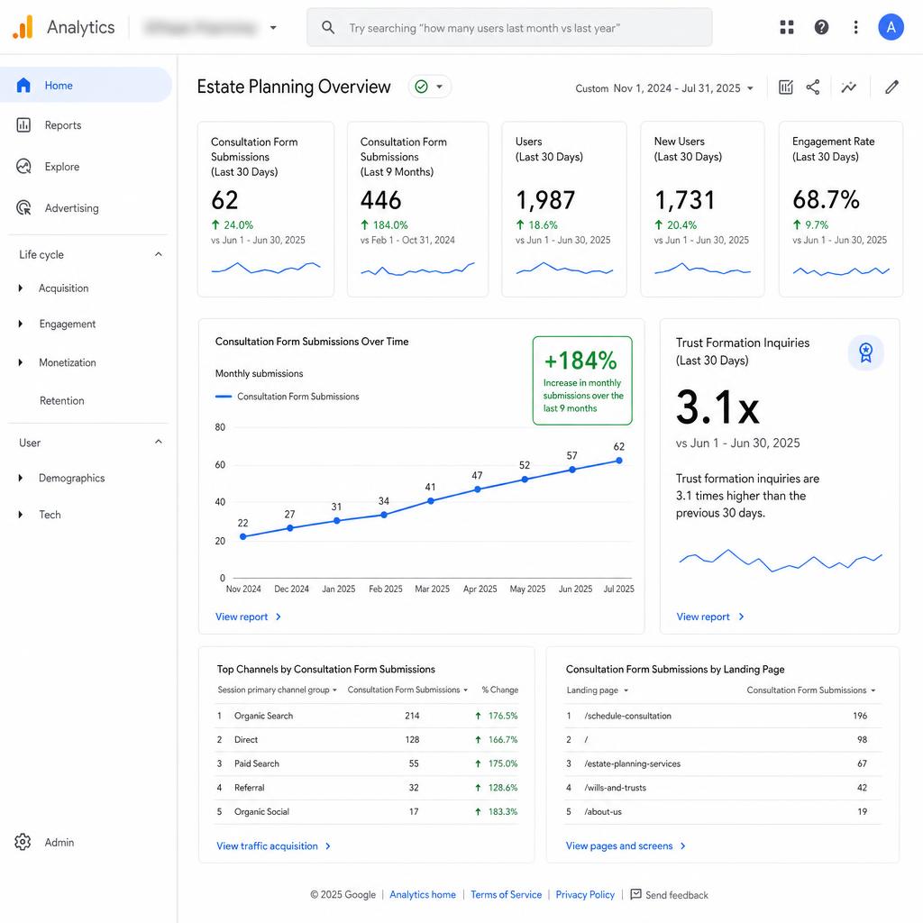Viewport: 923px width, 923px height.
Task: Open the Insights sparkline icon
Action: coord(848,87)
